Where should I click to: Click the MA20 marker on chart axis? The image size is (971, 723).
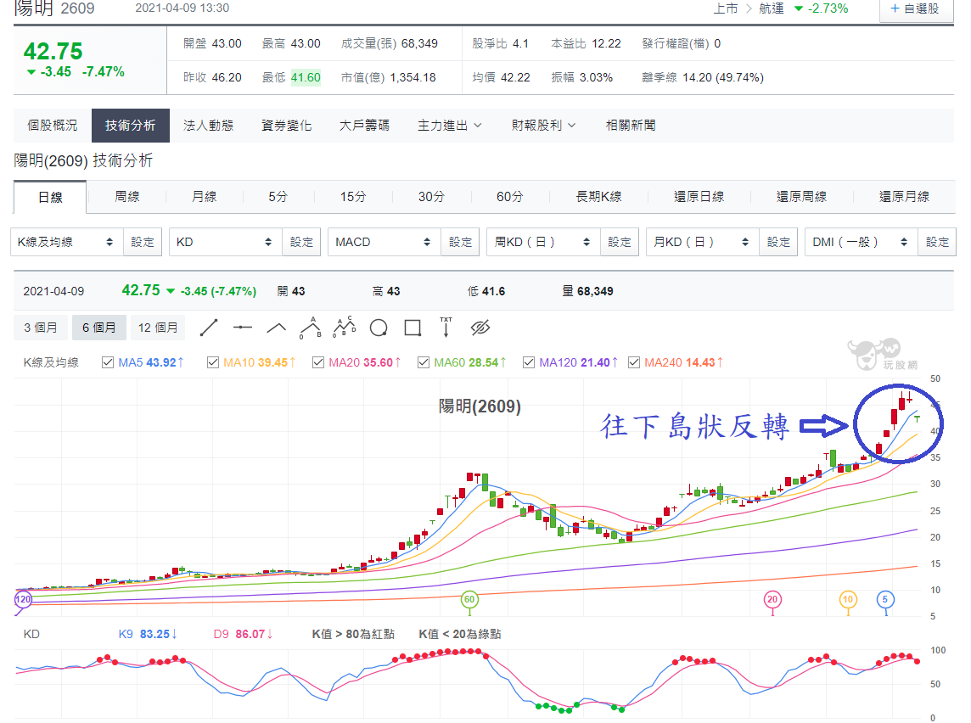pyautogui.click(x=772, y=599)
